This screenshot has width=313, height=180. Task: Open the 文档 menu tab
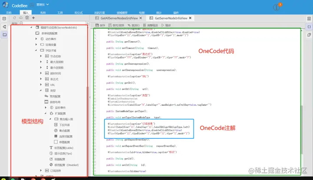click(x=9, y=13)
